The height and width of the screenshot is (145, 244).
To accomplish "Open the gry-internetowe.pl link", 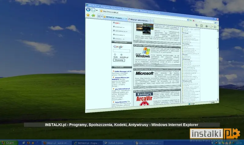I will pyautogui.click(x=122, y=89).
